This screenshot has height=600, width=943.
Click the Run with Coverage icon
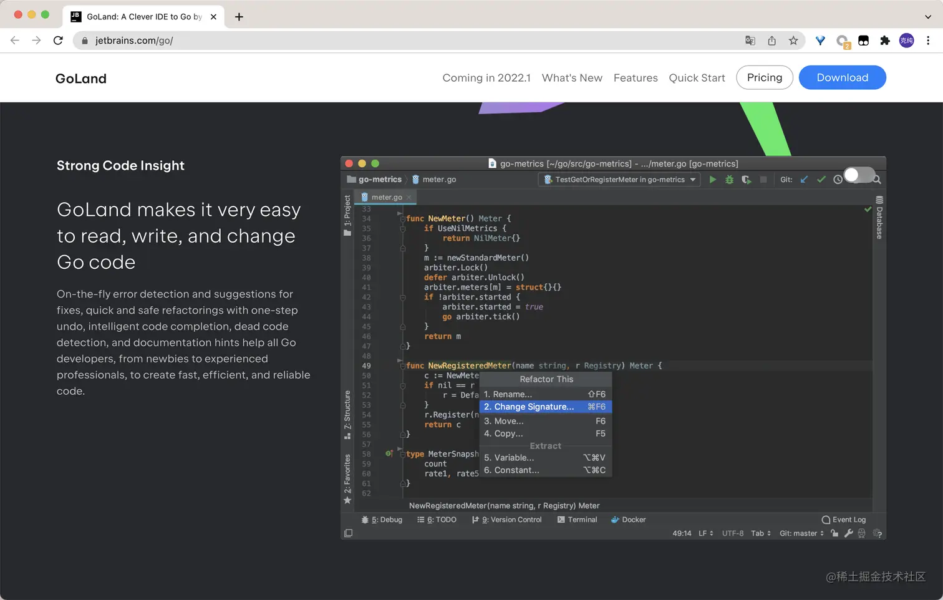pos(746,180)
